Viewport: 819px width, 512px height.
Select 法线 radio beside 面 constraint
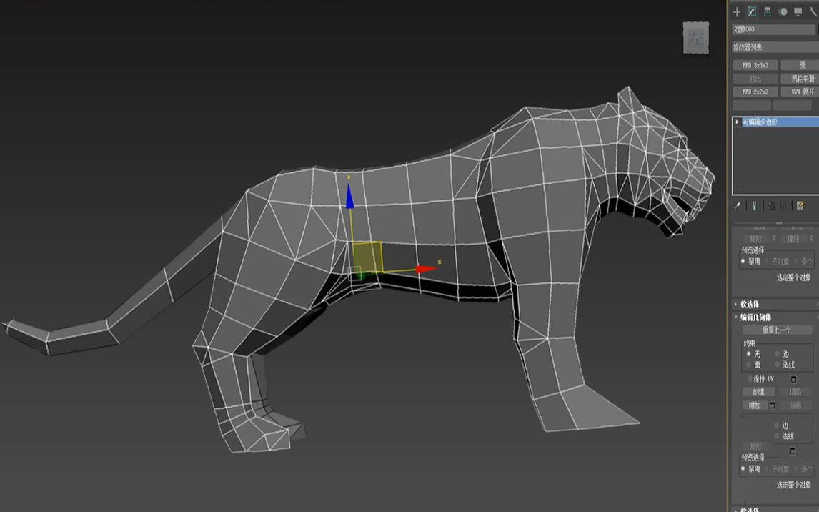coord(778,365)
